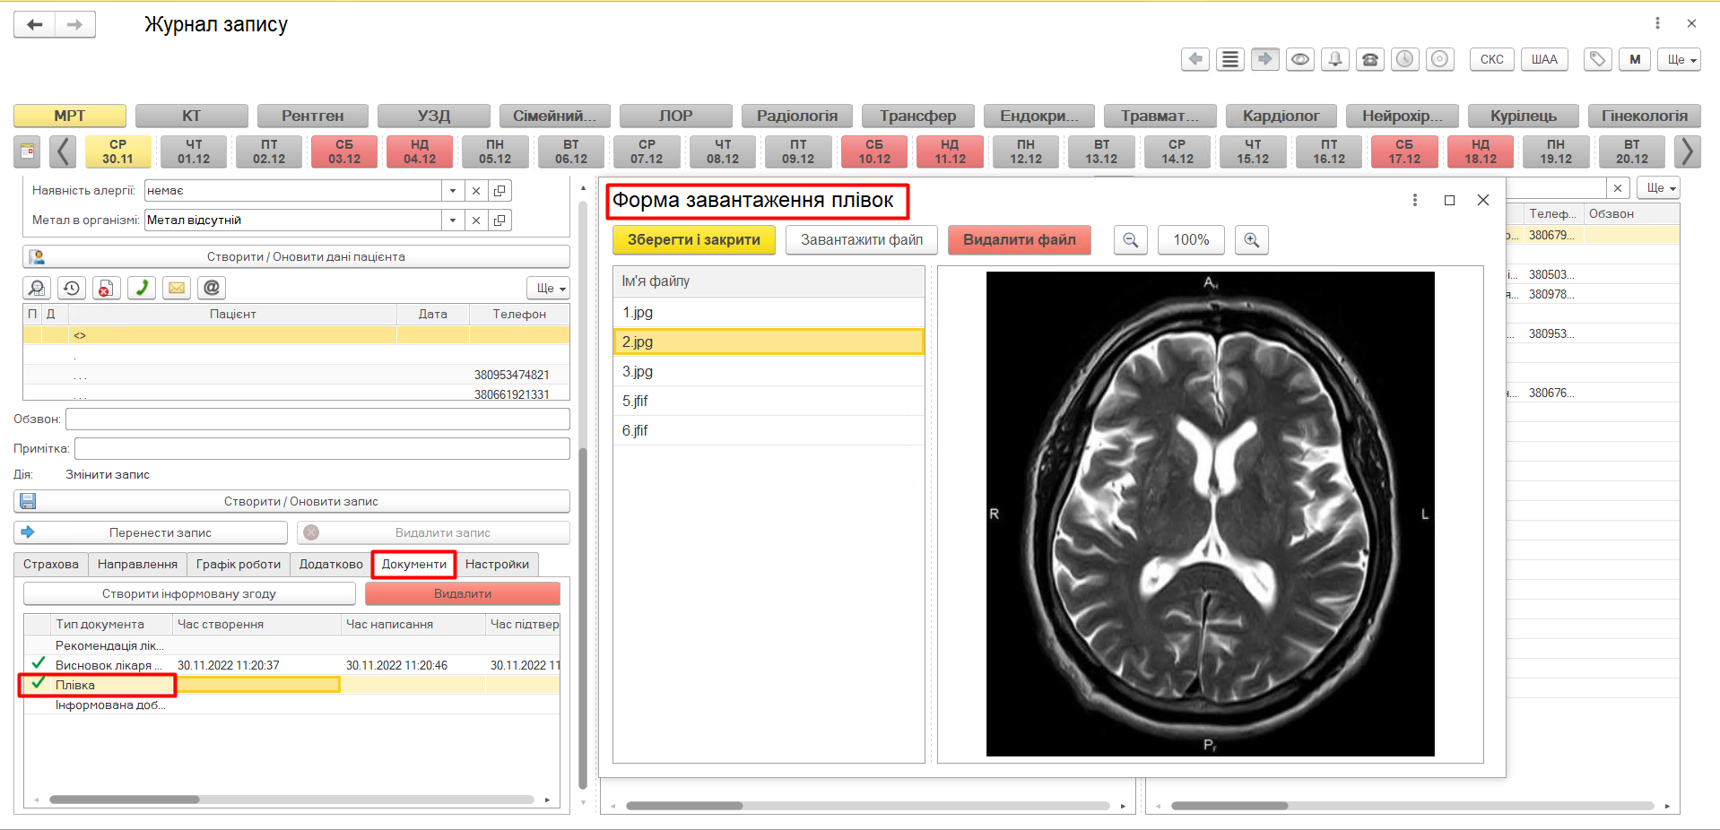This screenshot has width=1720, height=830.
Task: Toggle the checkmark on Висновок лікаря row
Action: click(39, 664)
